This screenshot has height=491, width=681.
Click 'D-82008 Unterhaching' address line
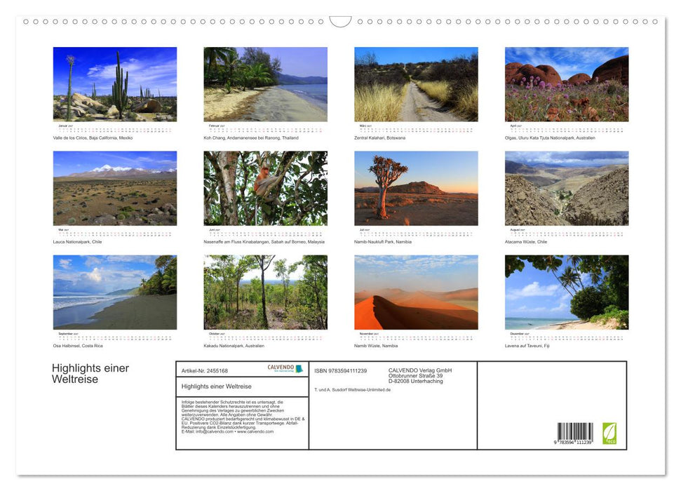tap(416, 381)
